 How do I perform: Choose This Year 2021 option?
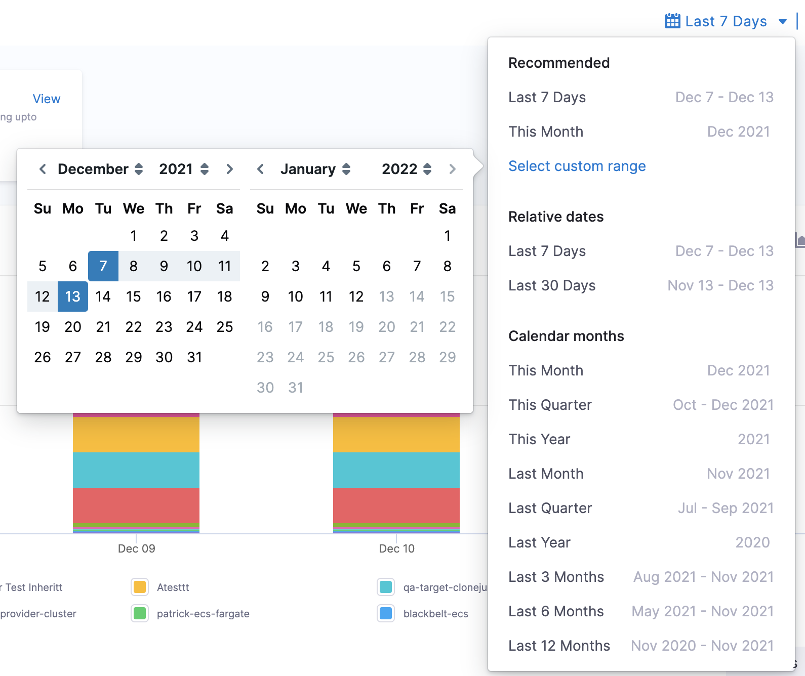point(641,439)
